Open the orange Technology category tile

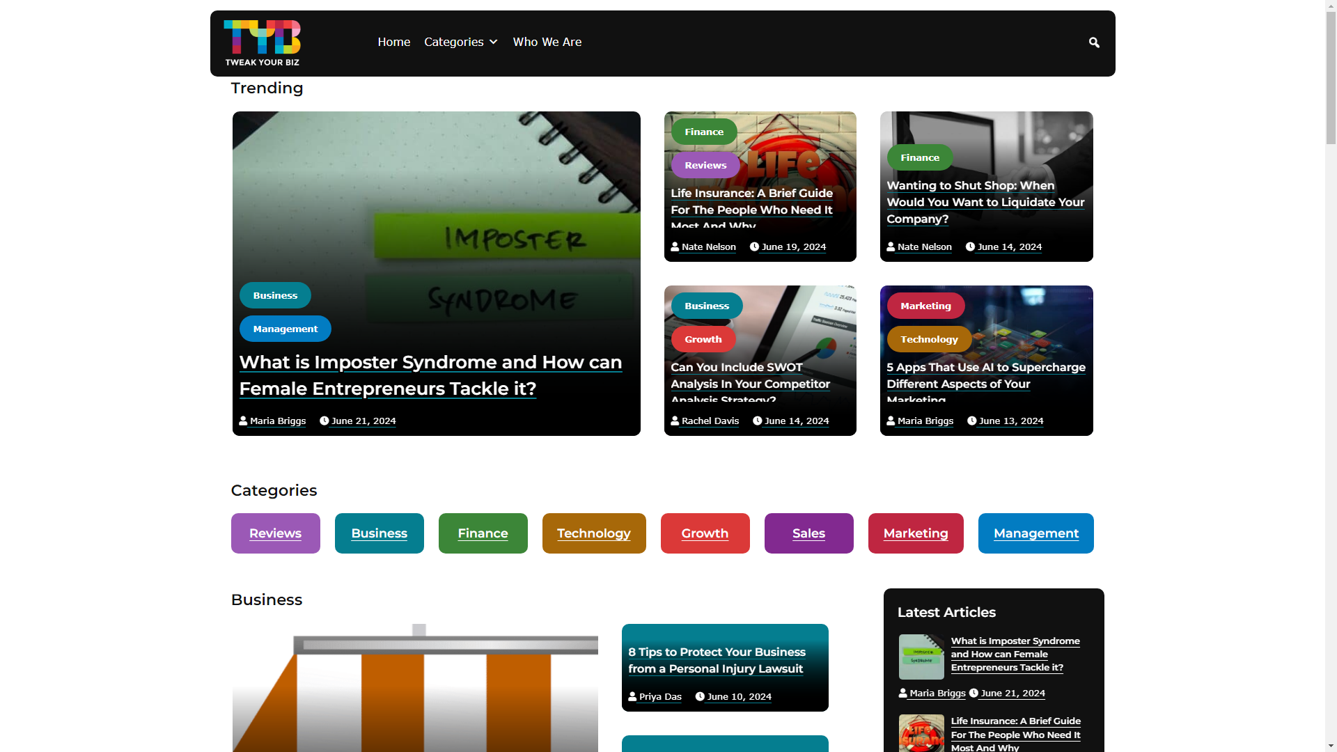(x=593, y=533)
